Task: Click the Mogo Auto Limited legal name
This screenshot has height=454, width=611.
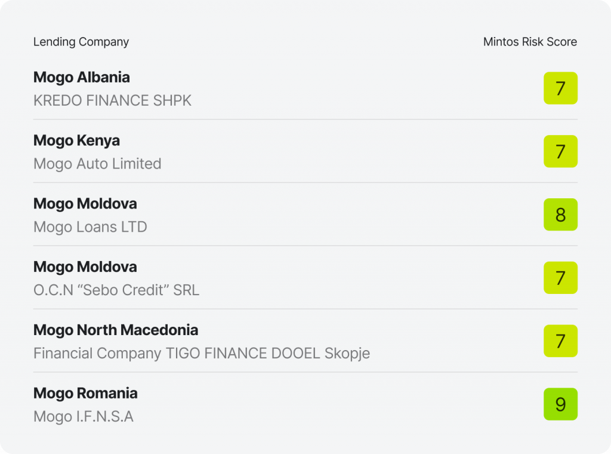Action: [97, 164]
